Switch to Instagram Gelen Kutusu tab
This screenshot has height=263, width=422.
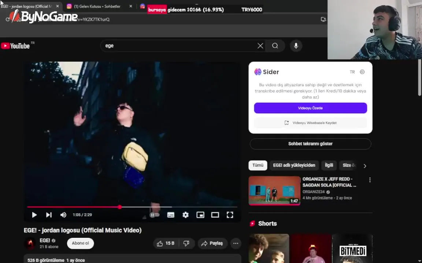97,6
